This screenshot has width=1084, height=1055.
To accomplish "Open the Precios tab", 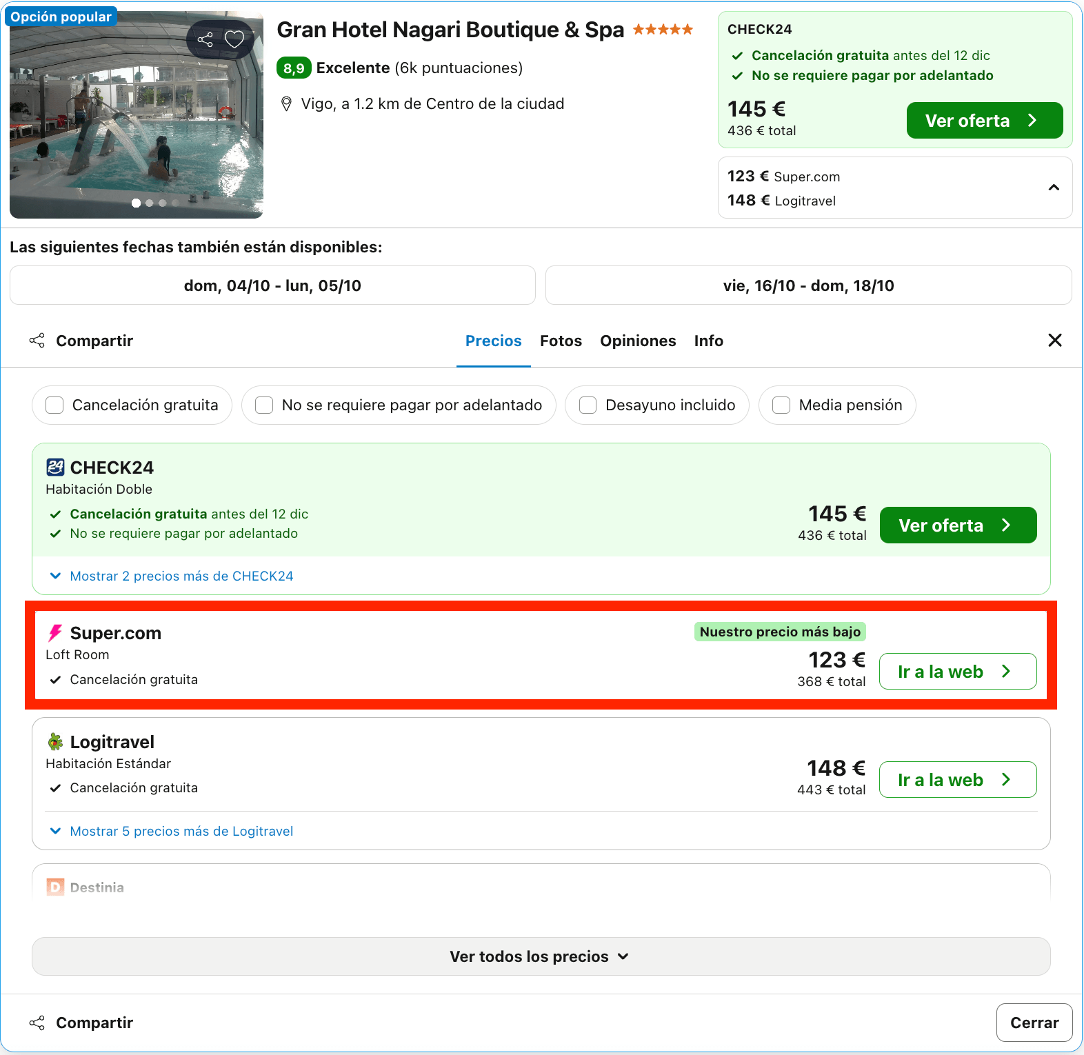I will (494, 341).
